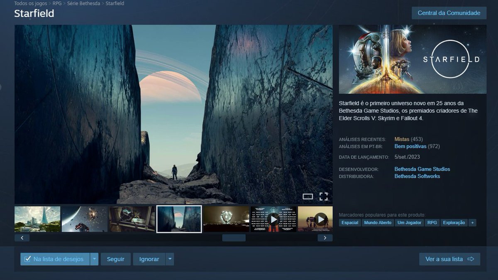Select third thumbnail with cockpit interior
This screenshot has width=498, height=280.
pyautogui.click(x=132, y=219)
